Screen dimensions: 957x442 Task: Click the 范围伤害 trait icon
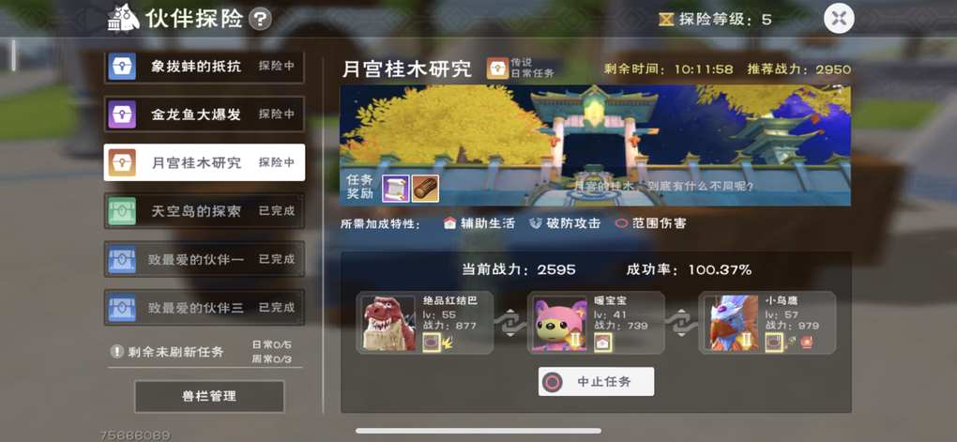(x=621, y=223)
